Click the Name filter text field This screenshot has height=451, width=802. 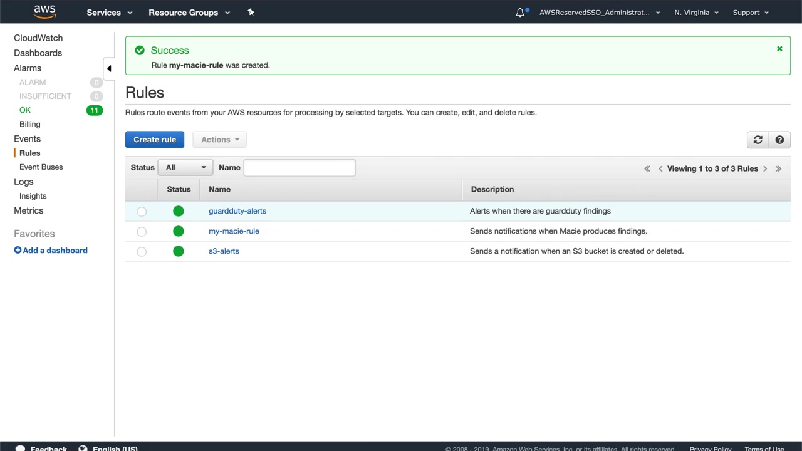point(299,167)
